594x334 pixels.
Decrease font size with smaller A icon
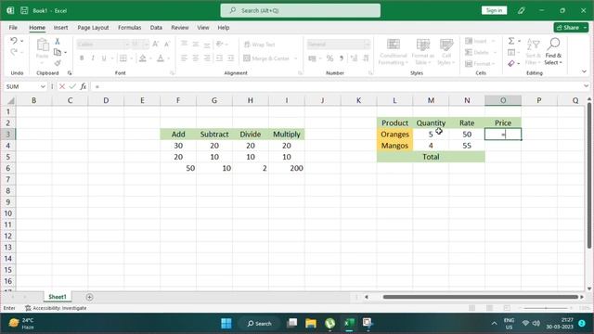pyautogui.click(x=167, y=45)
